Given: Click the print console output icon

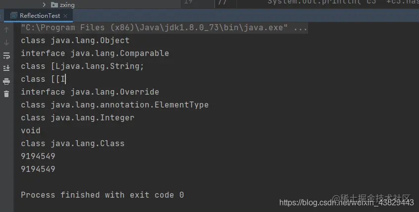Looking at the screenshot, I should pyautogui.click(x=6, y=81).
